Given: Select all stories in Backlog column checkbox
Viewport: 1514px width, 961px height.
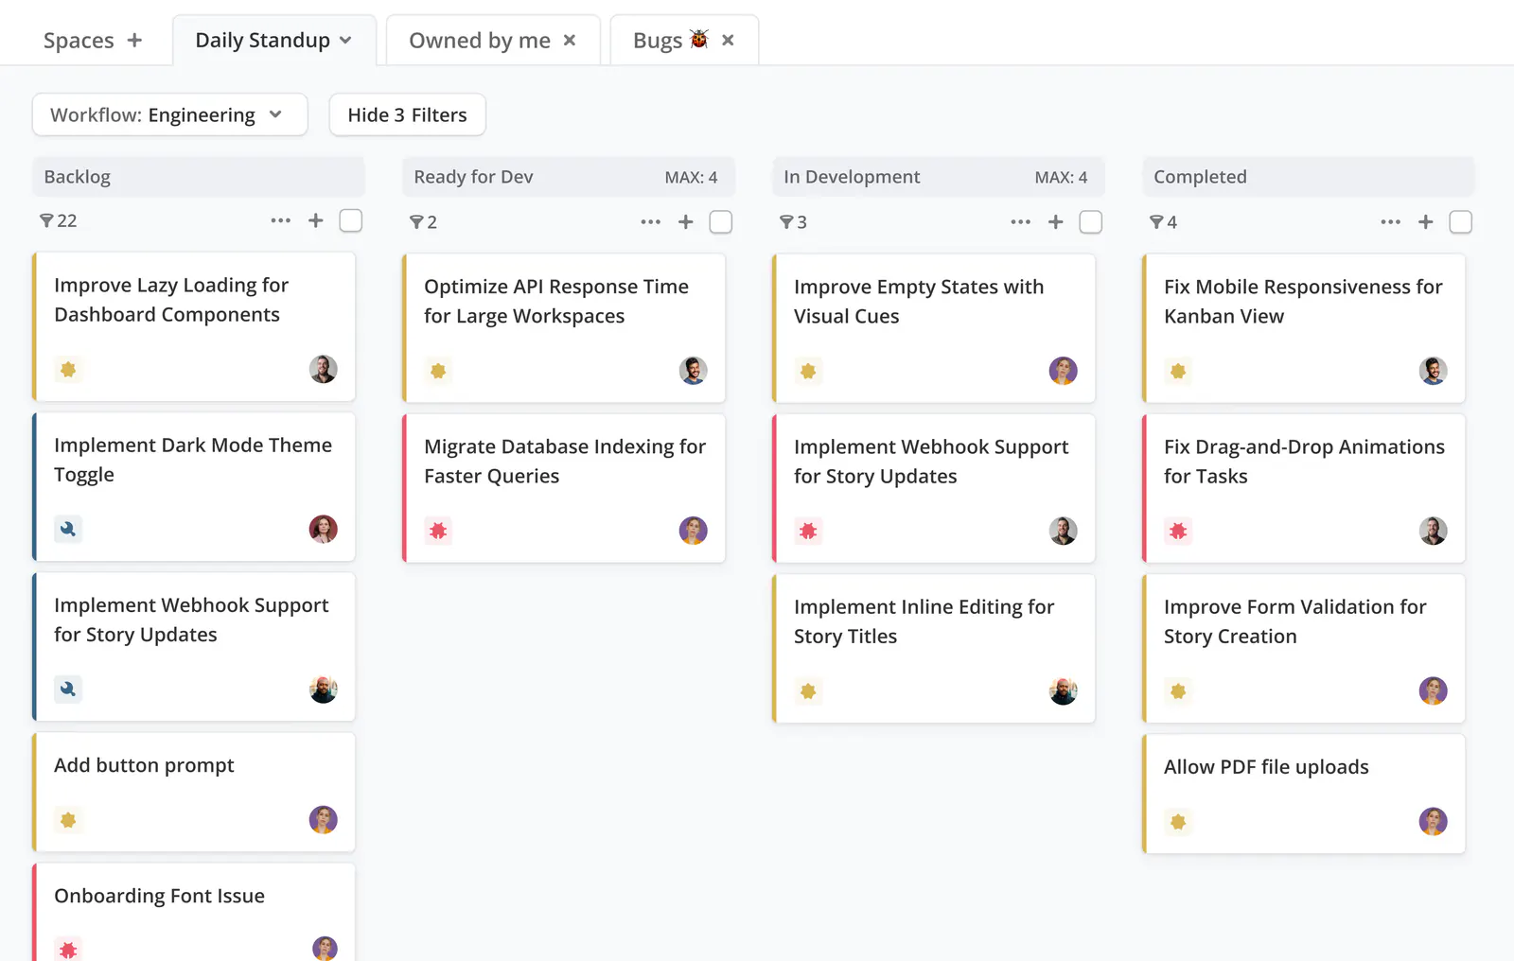Looking at the screenshot, I should point(351,220).
